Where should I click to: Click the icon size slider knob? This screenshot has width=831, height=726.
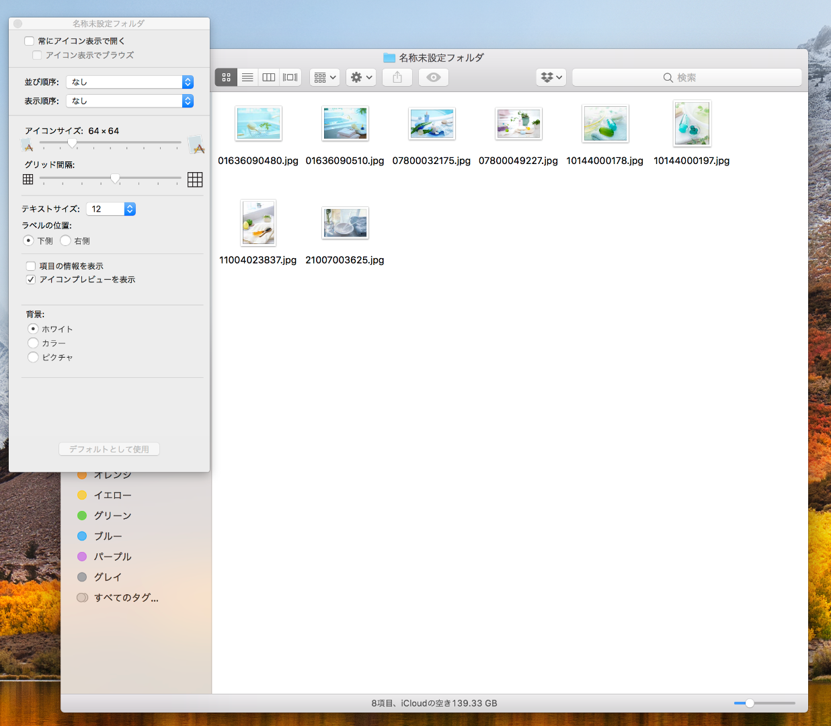click(72, 143)
